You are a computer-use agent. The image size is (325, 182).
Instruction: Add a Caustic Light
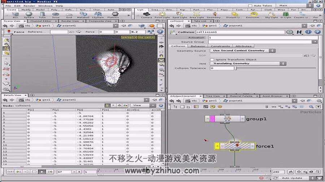pos(302,15)
